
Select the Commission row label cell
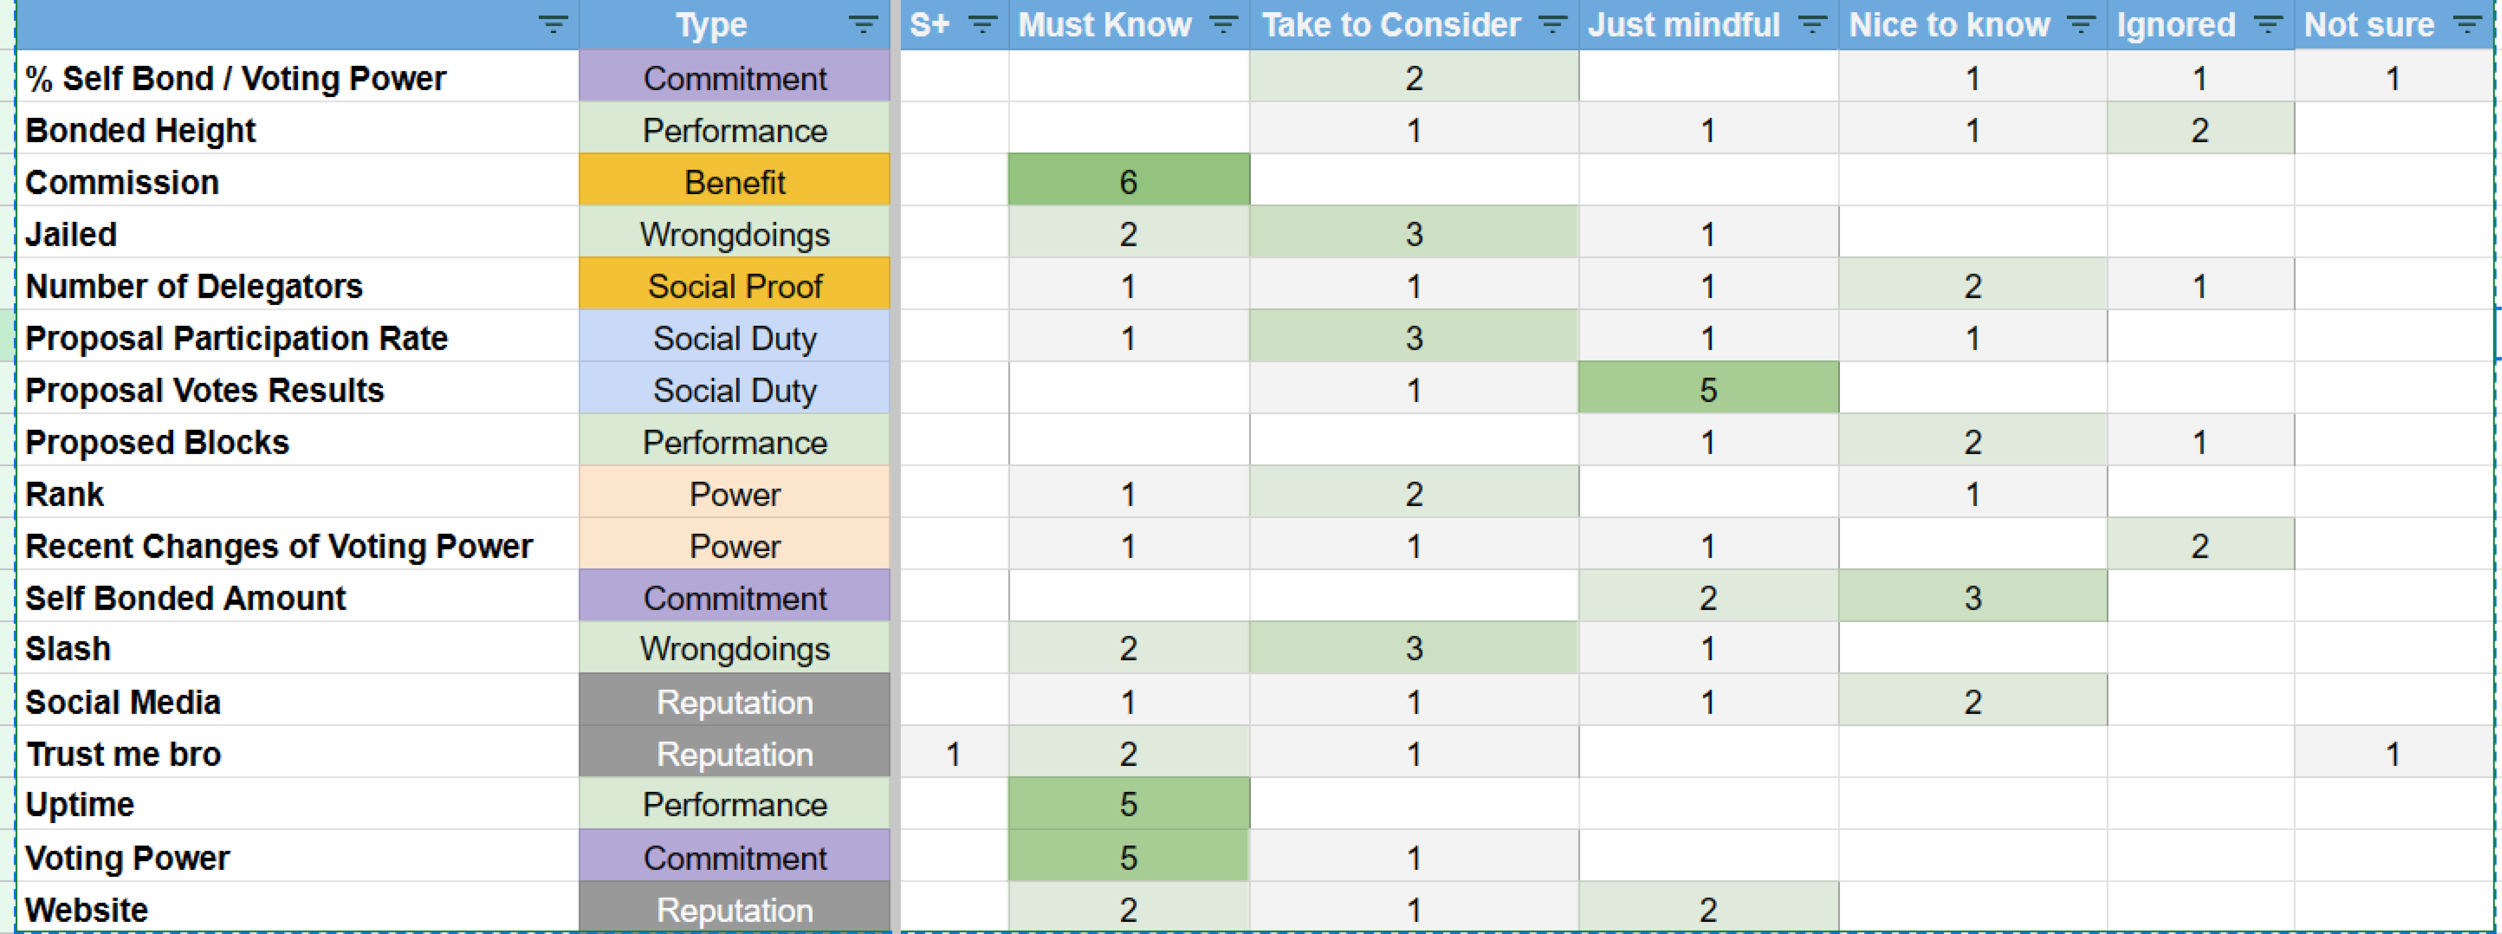point(297,182)
